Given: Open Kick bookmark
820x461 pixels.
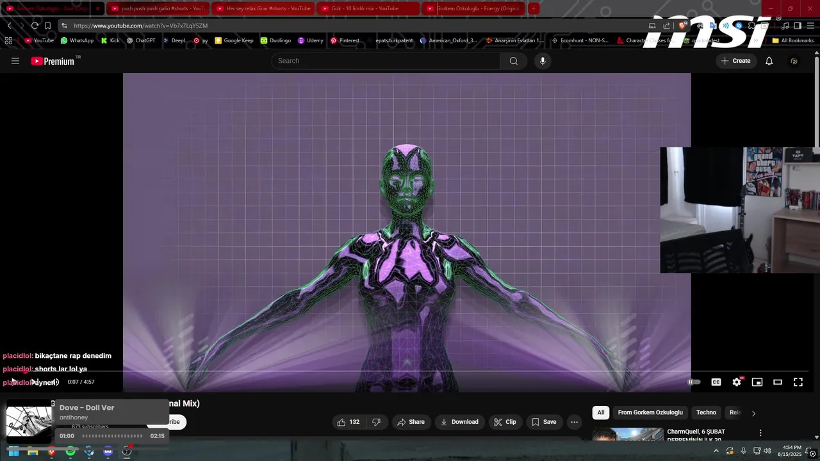Looking at the screenshot, I should point(110,40).
